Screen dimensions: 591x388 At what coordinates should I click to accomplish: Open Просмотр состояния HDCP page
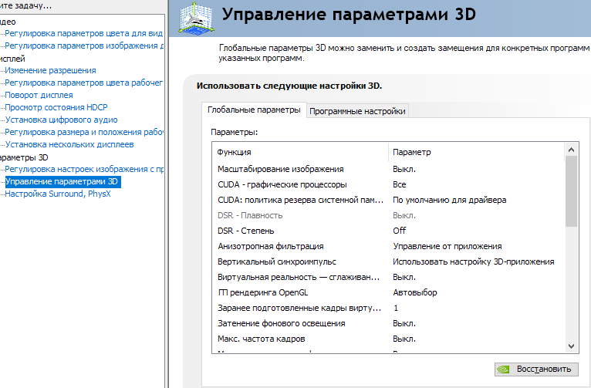55,107
